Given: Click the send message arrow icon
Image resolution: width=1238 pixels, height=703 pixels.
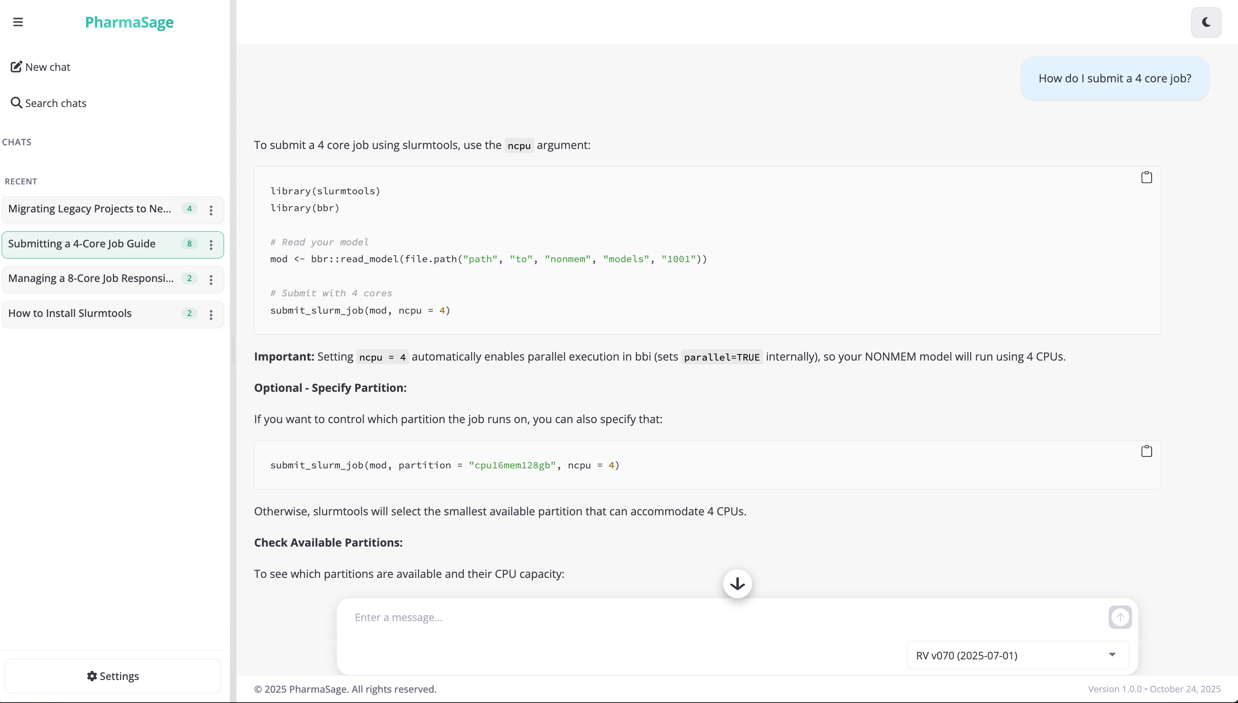Looking at the screenshot, I should (1120, 617).
